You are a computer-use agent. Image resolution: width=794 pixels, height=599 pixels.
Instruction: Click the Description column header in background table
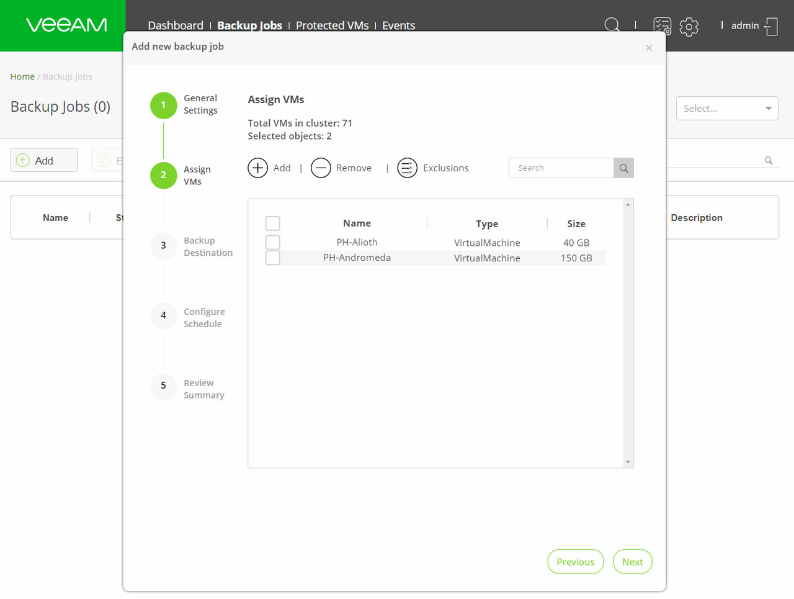click(x=697, y=218)
